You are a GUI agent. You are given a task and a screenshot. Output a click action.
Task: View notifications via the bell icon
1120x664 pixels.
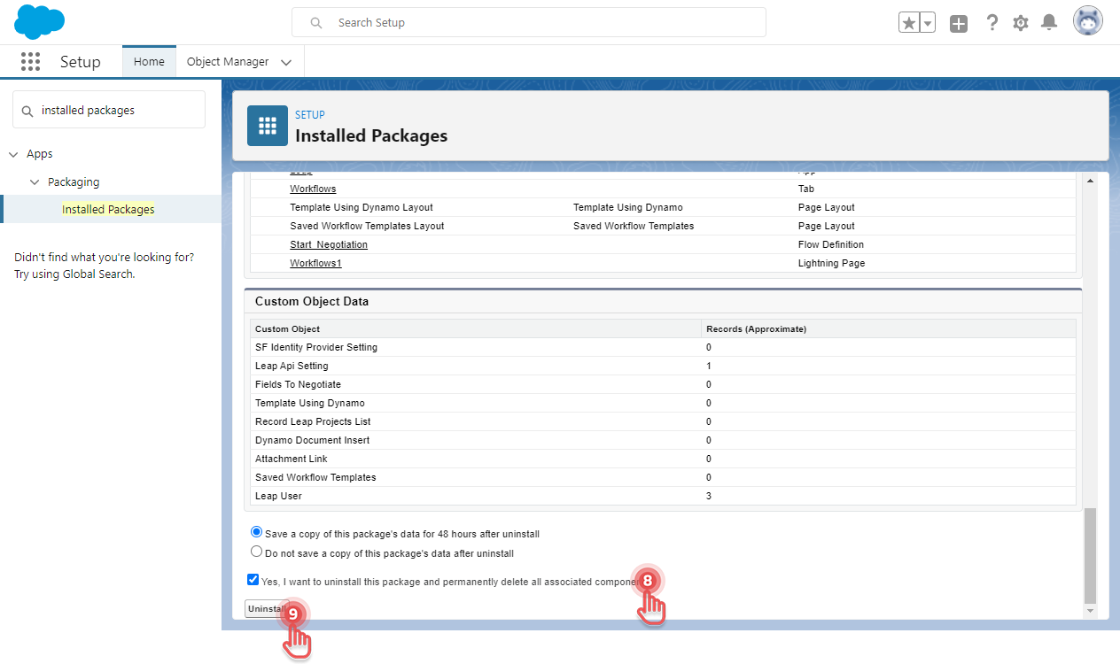point(1049,21)
